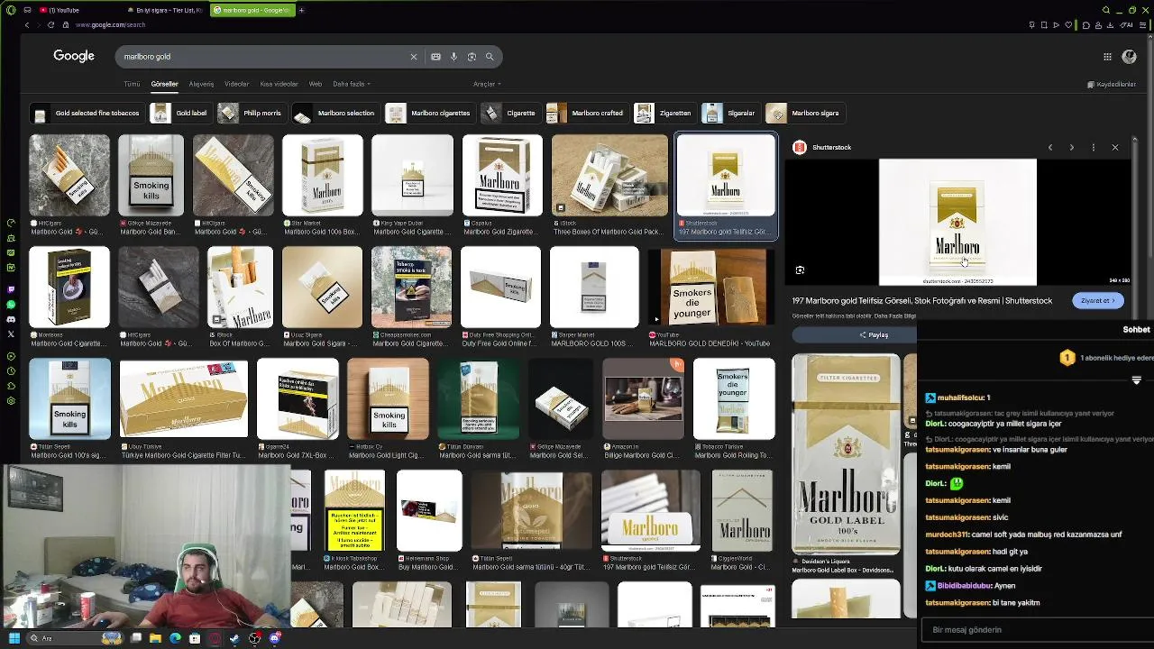
Task: Open the on-screen keyboard input tool
Action: [435, 57]
